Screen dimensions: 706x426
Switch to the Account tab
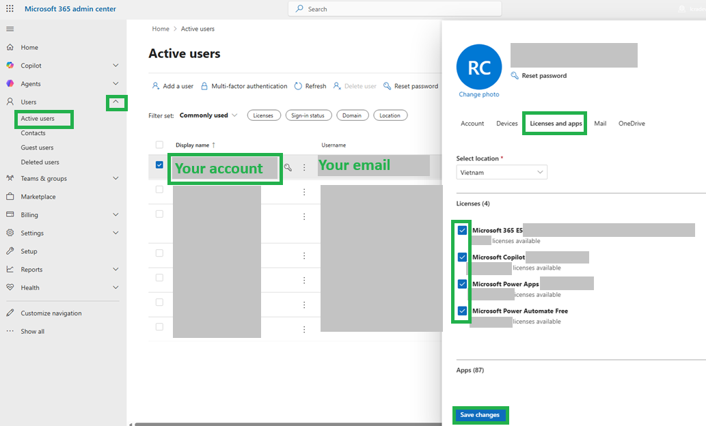[472, 124]
